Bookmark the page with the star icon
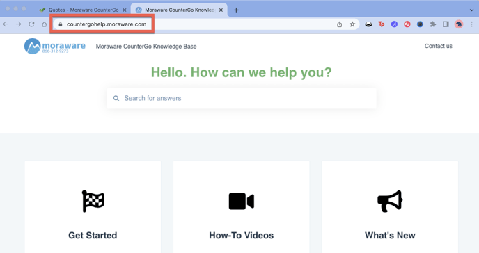479x253 pixels. (352, 24)
